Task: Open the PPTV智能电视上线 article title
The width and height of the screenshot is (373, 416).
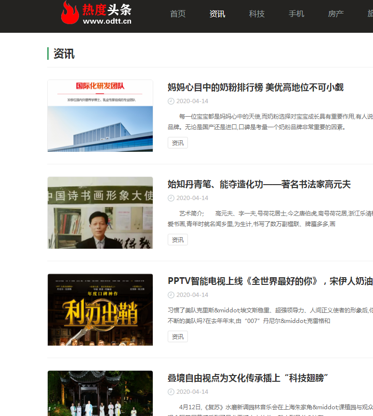Action: click(x=270, y=281)
